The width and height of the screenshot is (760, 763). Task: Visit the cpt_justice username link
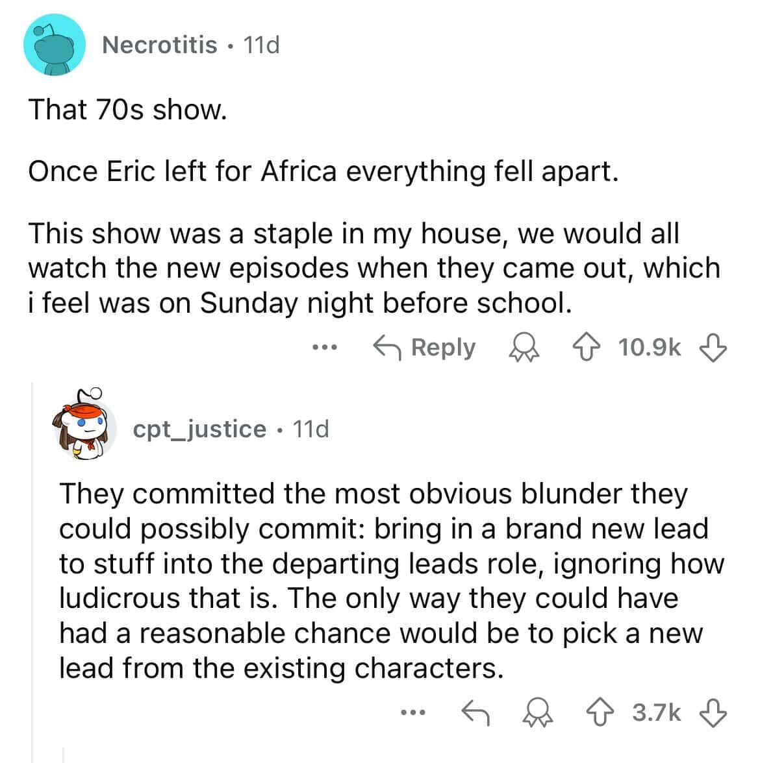[x=199, y=429]
